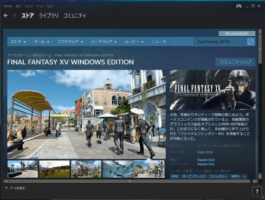Click the horizontal scrollbar left arrow
Image resolution: width=265 pixels, height=200 pixels.
(6, 181)
